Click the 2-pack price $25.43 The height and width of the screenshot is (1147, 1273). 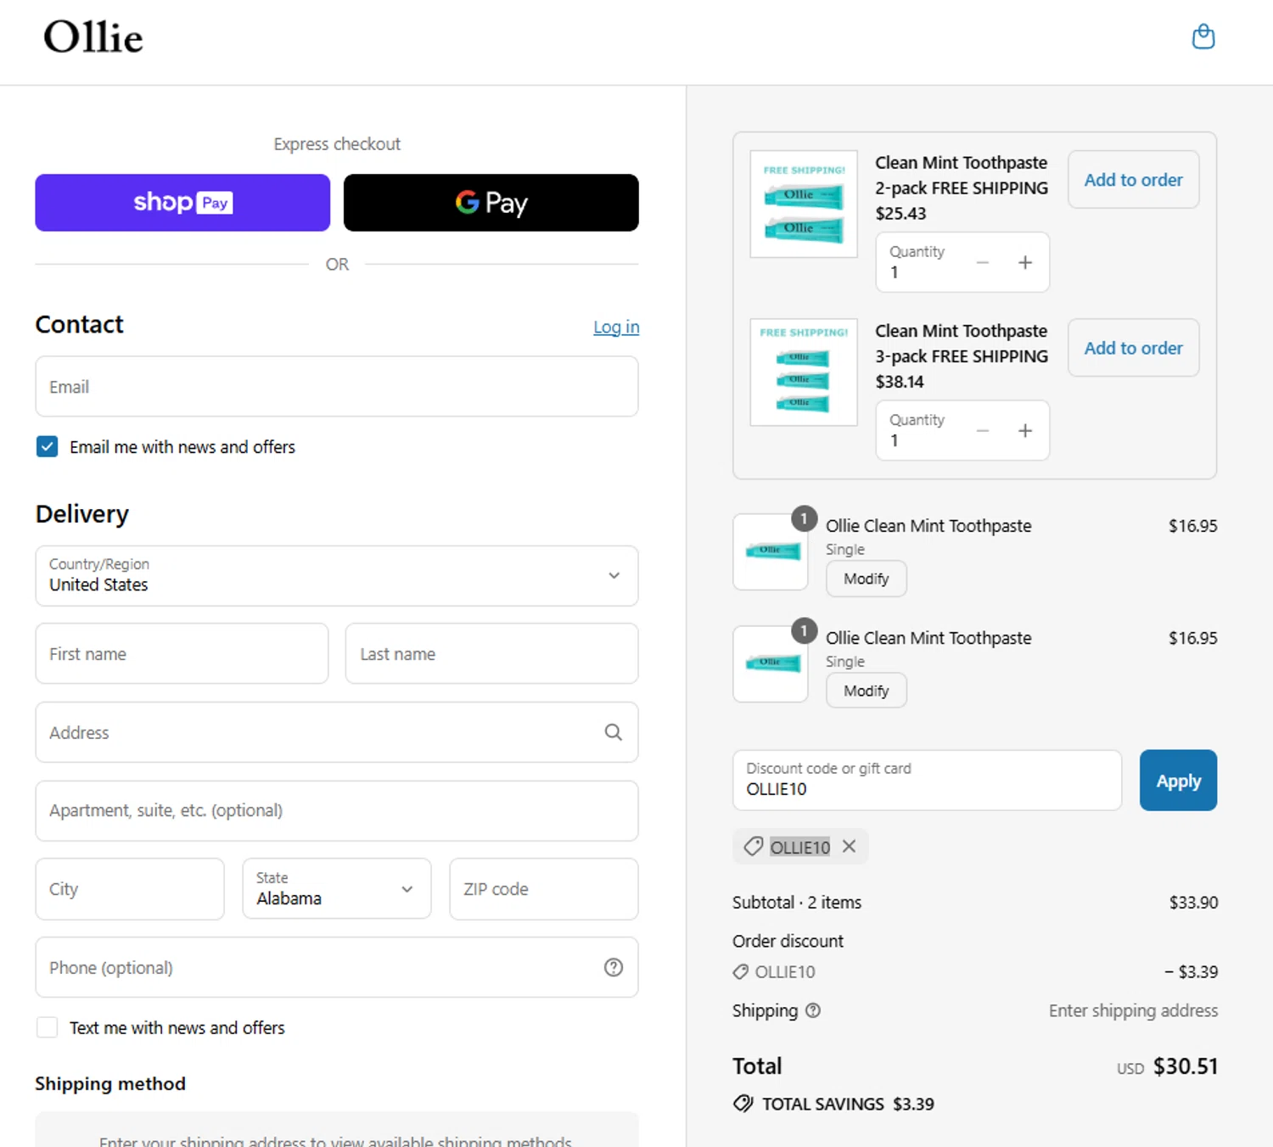(900, 214)
